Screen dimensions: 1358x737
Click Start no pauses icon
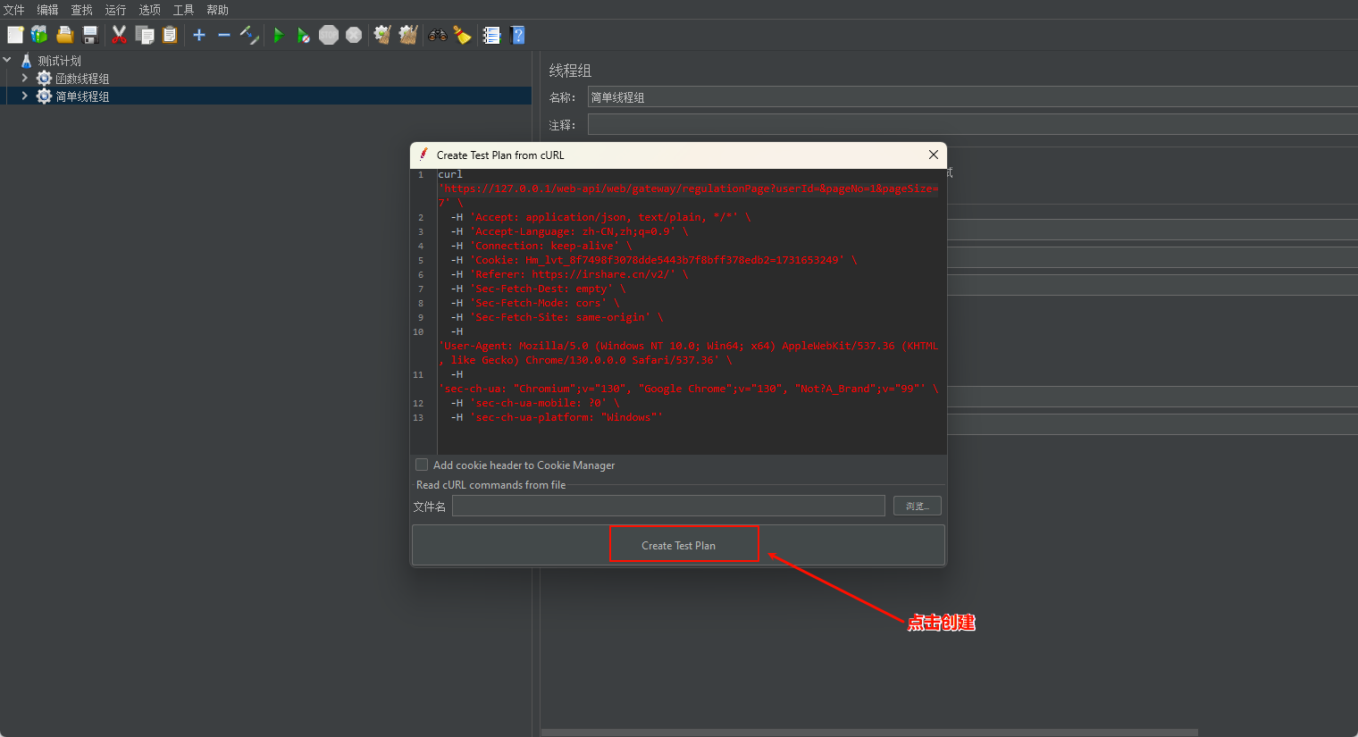(x=304, y=35)
